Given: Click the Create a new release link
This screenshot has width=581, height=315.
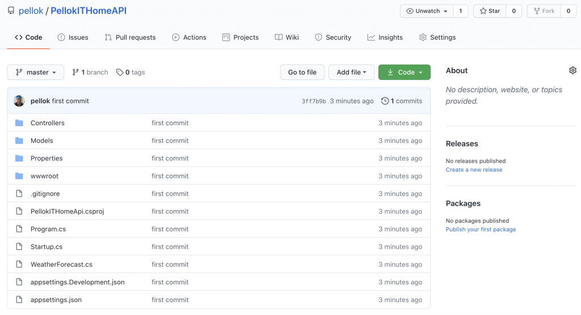Looking at the screenshot, I should click(474, 169).
